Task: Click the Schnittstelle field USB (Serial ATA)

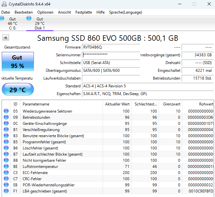Action: (111, 63)
